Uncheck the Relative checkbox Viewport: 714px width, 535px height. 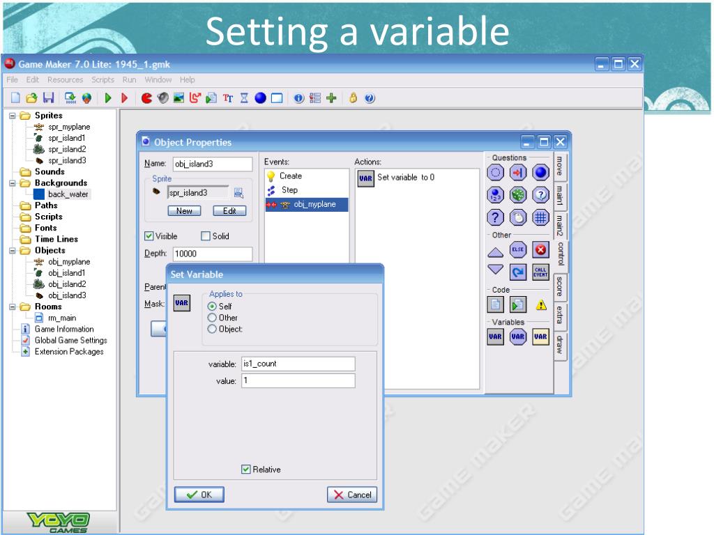point(246,469)
